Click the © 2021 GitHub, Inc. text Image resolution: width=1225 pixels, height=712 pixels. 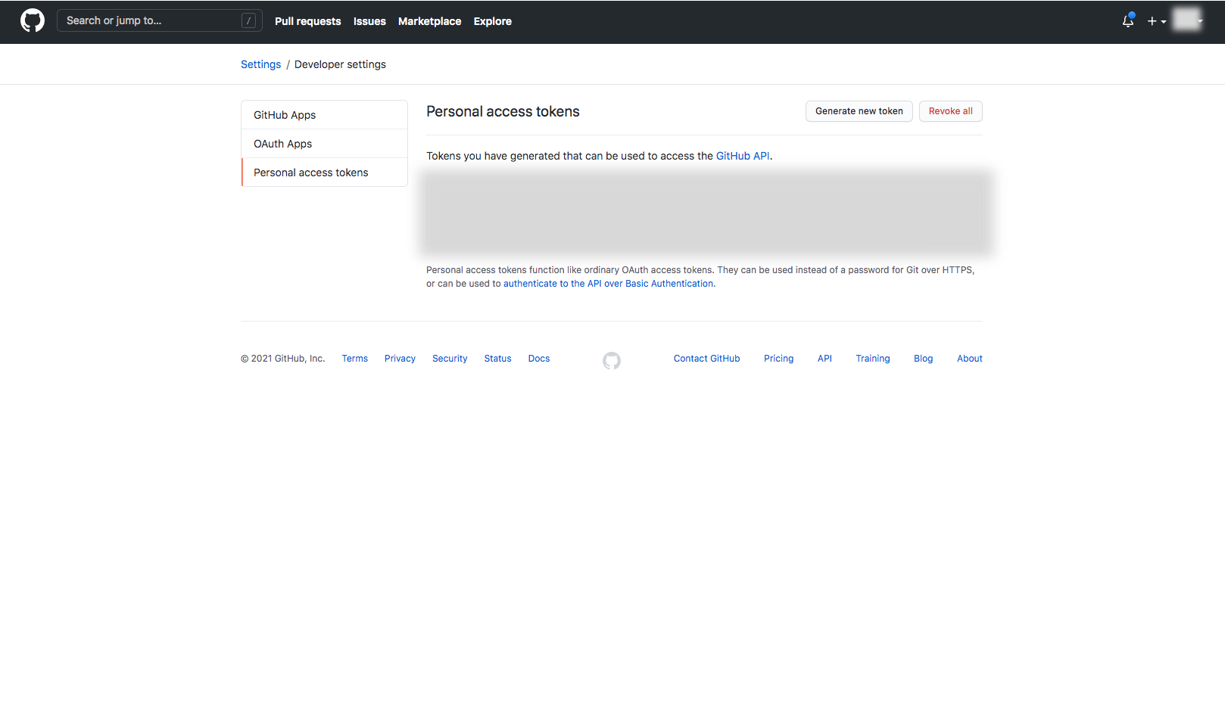pos(282,359)
